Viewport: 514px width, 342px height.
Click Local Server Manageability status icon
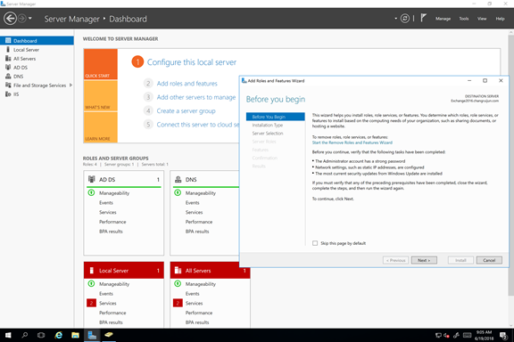[x=91, y=284]
